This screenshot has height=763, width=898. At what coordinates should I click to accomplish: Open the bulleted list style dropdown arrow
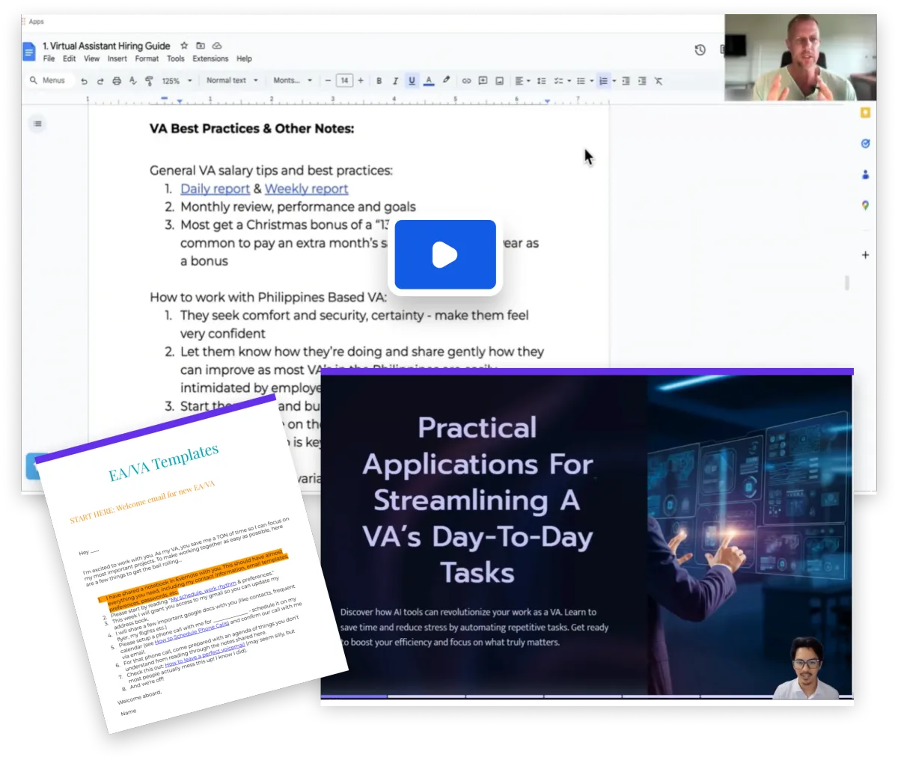[591, 81]
